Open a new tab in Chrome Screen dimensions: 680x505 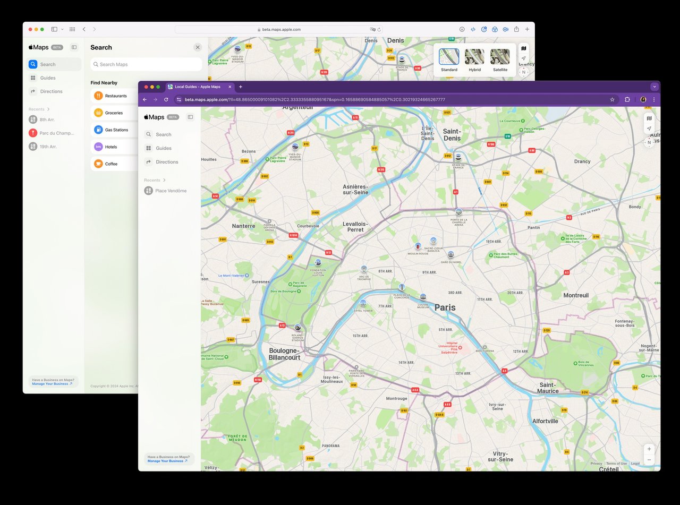pyautogui.click(x=240, y=87)
